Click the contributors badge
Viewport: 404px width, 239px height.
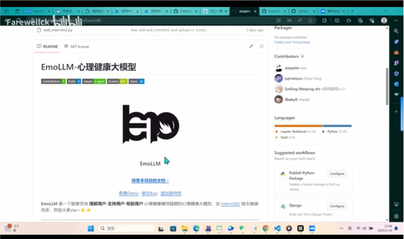tap(53, 81)
